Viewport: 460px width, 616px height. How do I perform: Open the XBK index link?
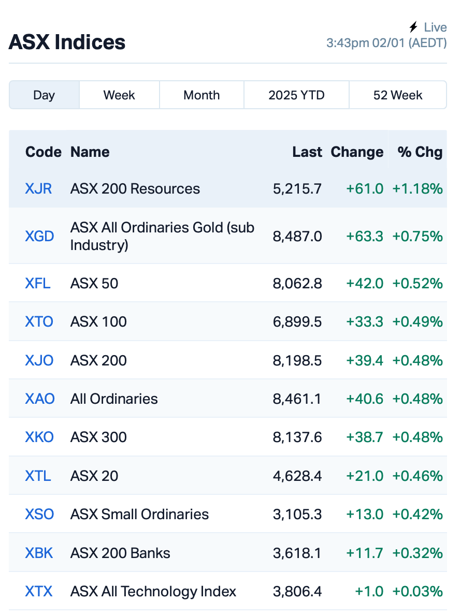(39, 553)
